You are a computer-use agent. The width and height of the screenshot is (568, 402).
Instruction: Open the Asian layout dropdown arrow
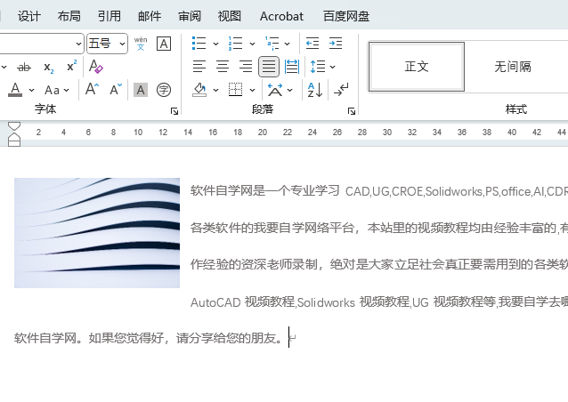290,90
